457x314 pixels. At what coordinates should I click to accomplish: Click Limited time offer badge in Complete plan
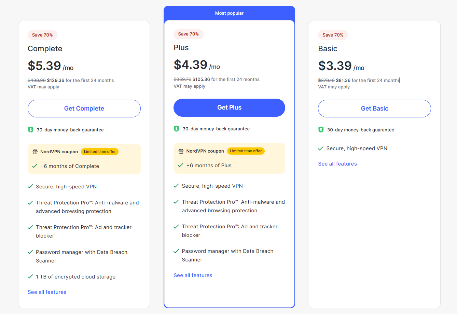tap(100, 152)
